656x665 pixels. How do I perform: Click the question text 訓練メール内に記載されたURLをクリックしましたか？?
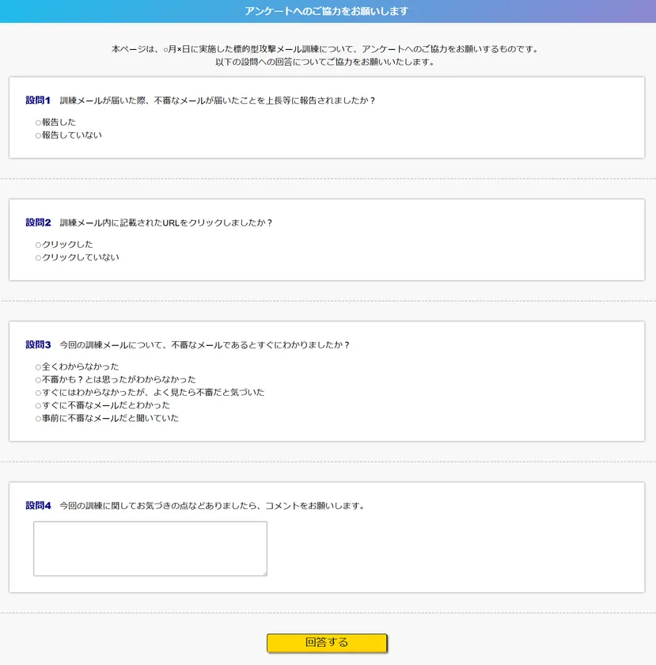[x=166, y=222]
